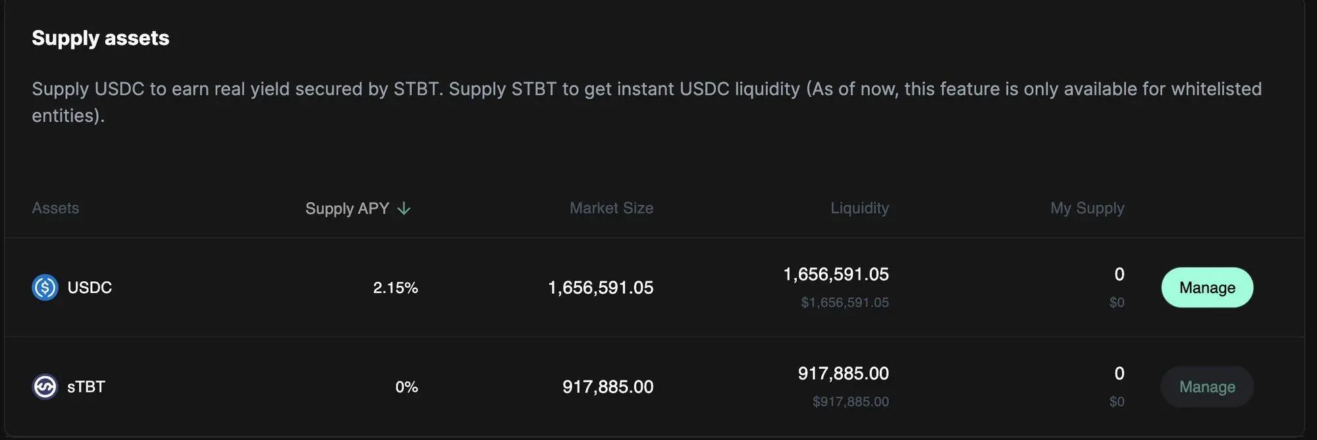Click USDC supply APY 2.15% value
Screen dimensions: 1317x440
pos(395,288)
